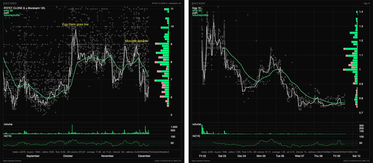This screenshot has height=163, width=373.
Task: Click the 'Fri 09' axis label
Action: pyautogui.click(x=337, y=156)
